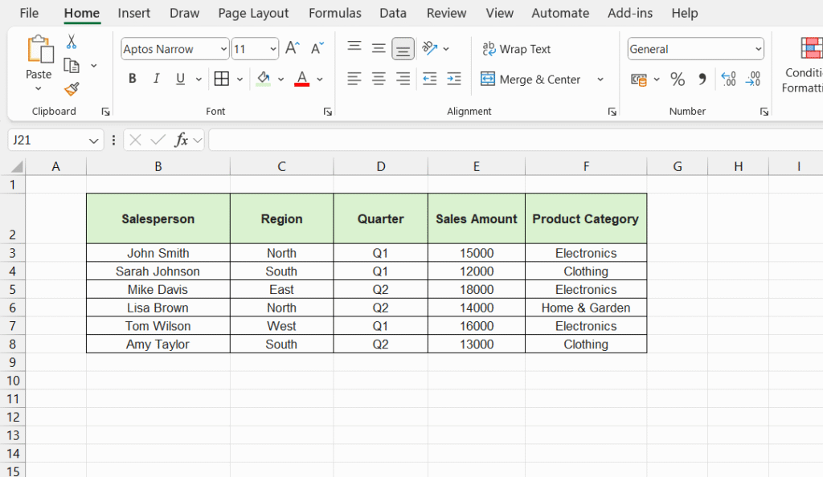Switch to the Formulas ribbon tab
The width and height of the screenshot is (823, 477).
(334, 13)
